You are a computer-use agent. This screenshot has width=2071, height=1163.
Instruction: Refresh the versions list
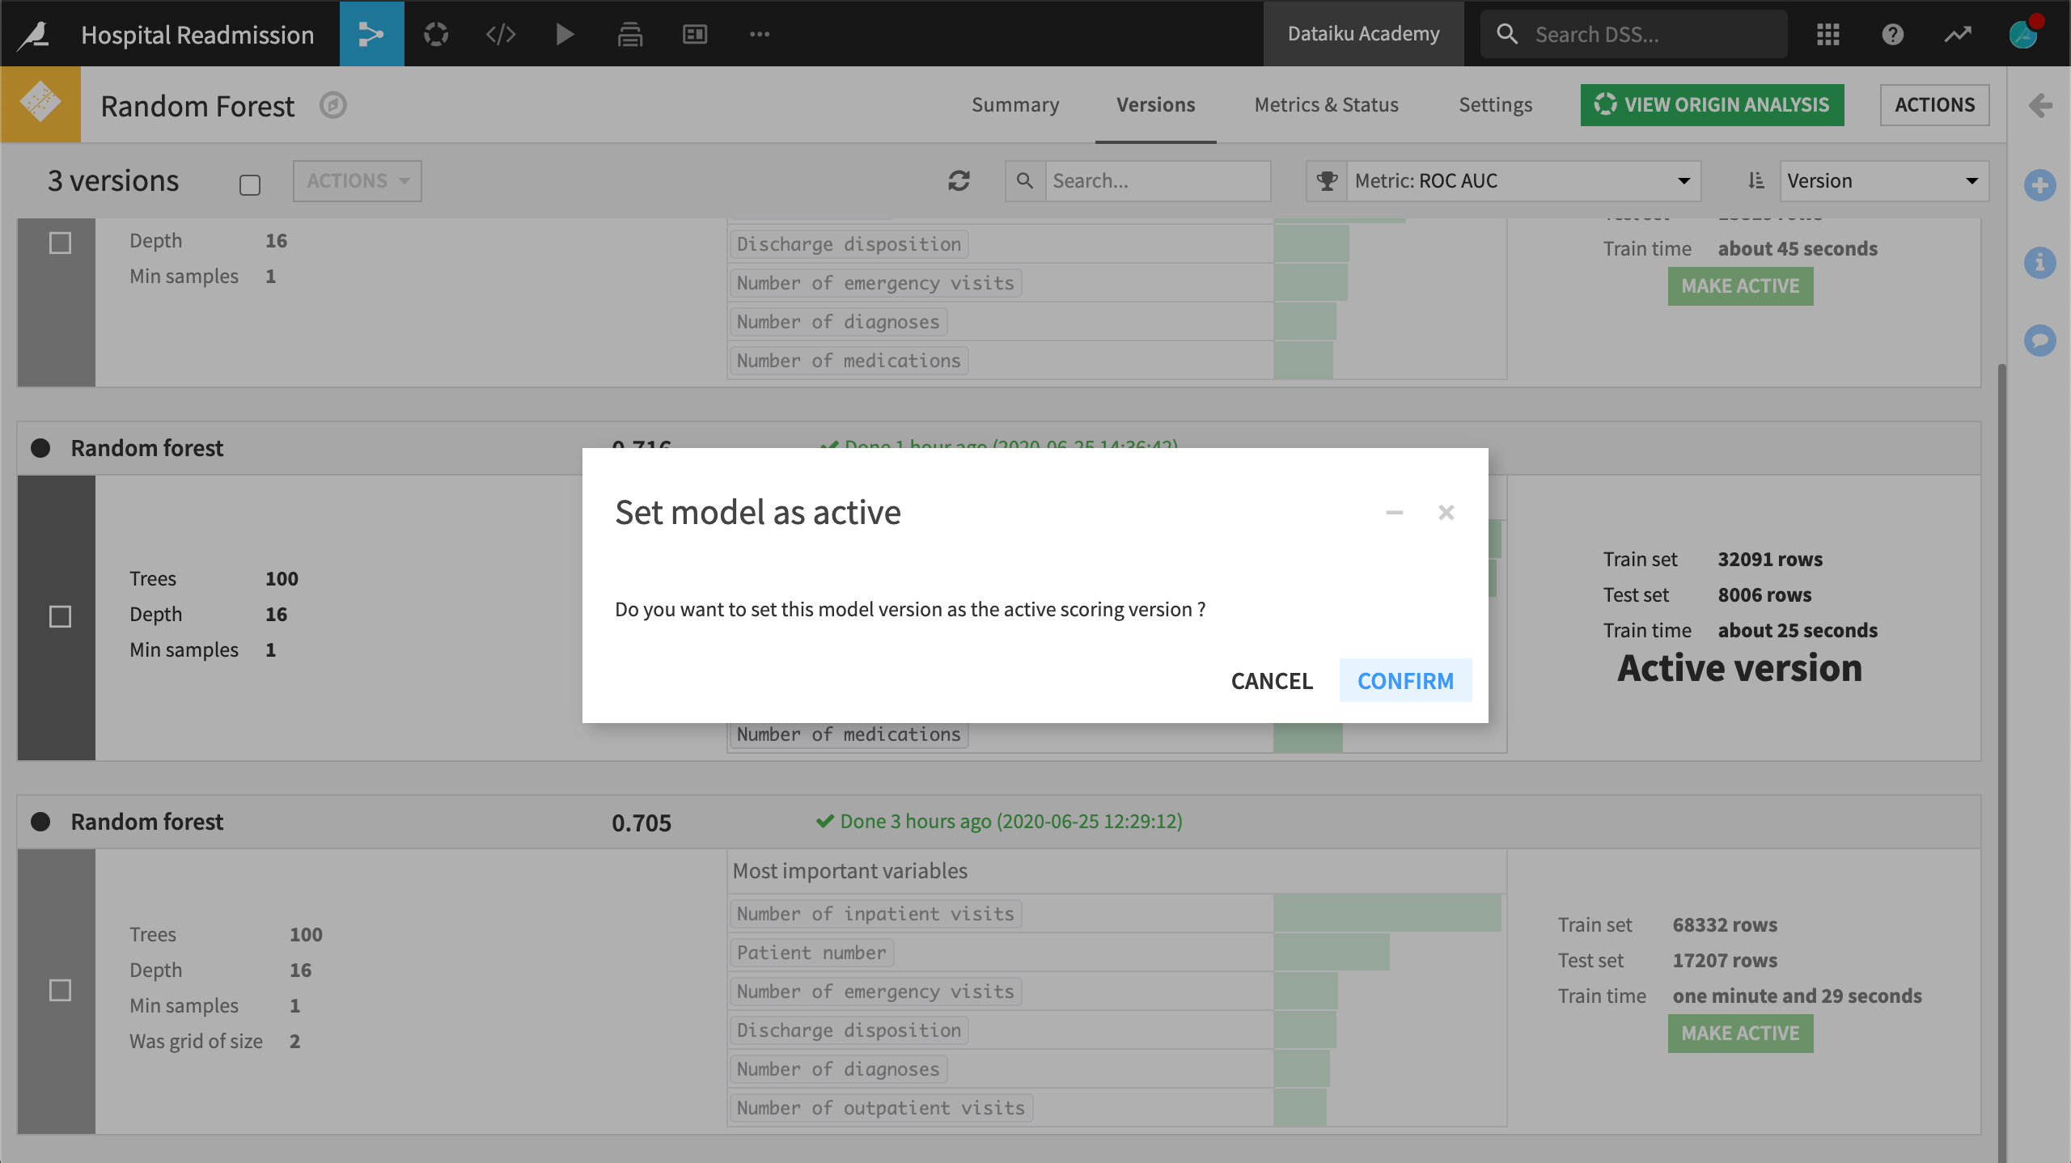(959, 180)
